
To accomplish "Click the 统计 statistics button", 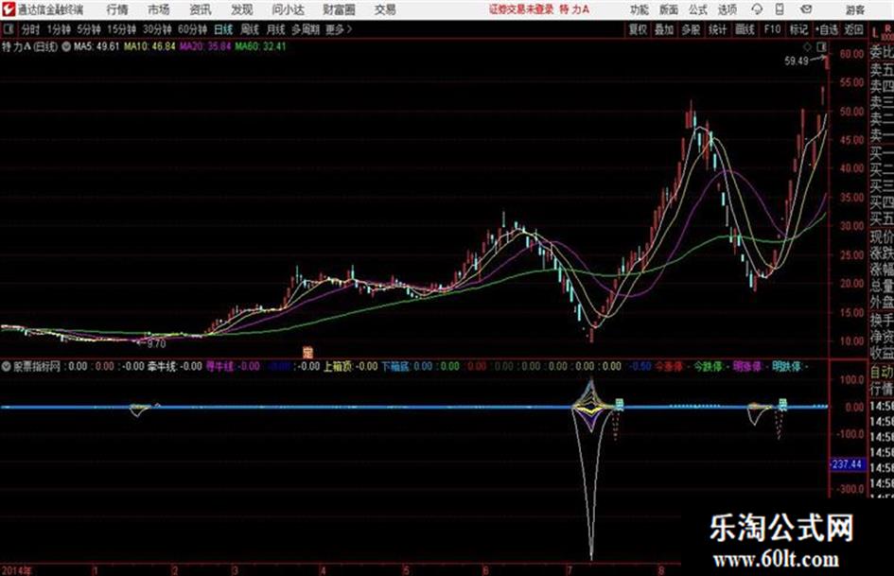I will coord(718,29).
